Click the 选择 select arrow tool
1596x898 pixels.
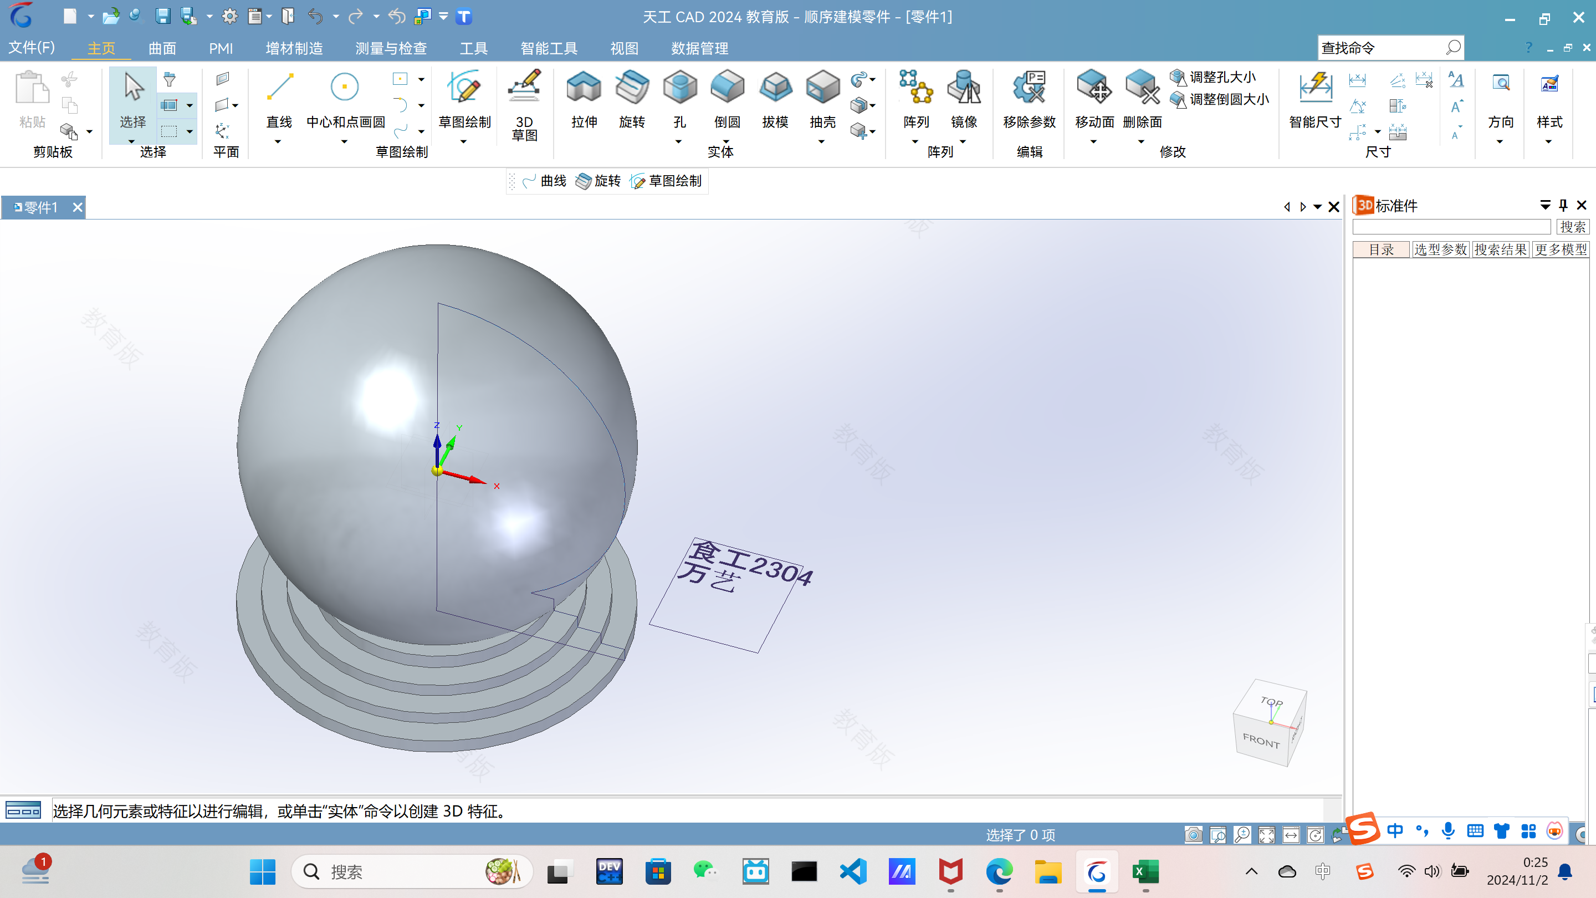tap(132, 99)
